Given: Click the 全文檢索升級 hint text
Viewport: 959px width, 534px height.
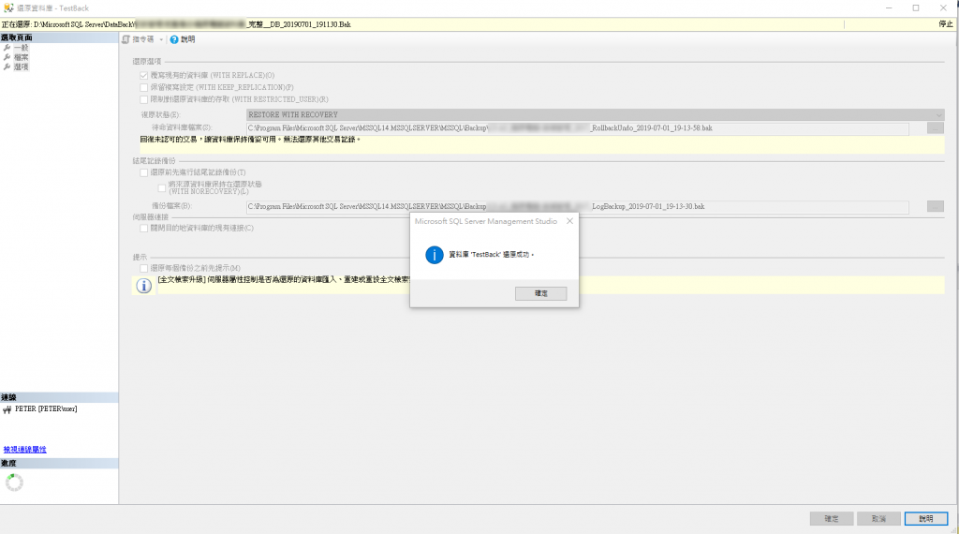Looking at the screenshot, I should [283, 279].
